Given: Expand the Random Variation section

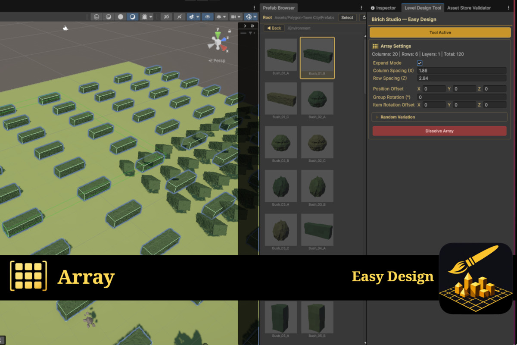Looking at the screenshot, I should (439, 117).
